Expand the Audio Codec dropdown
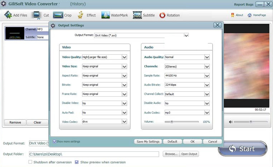Image resolution: width=273 pixels, height=167 pixels. pyautogui.click(x=207, y=112)
